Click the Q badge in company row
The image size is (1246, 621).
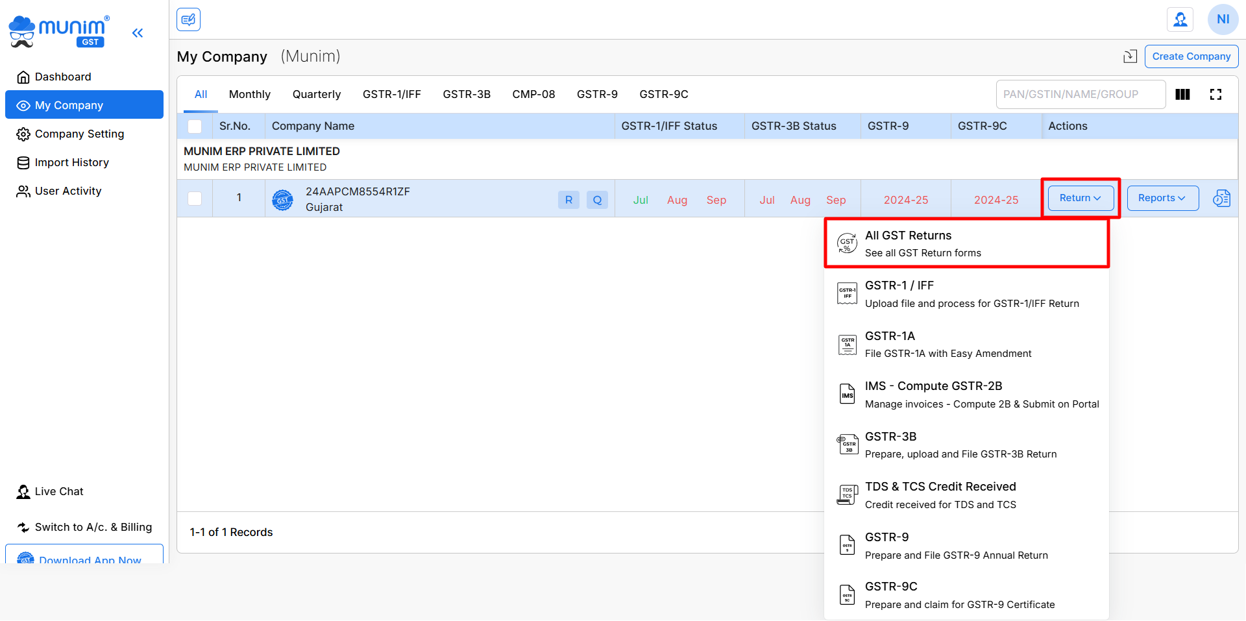click(x=597, y=200)
